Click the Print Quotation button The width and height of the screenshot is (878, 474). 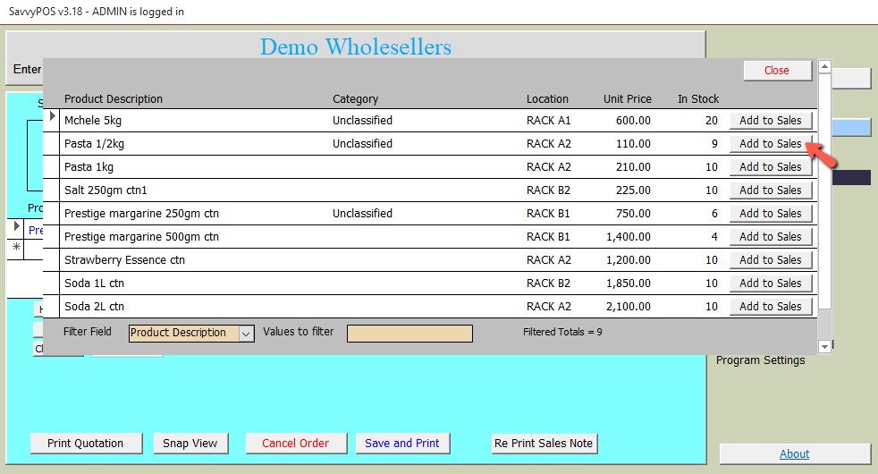(86, 444)
